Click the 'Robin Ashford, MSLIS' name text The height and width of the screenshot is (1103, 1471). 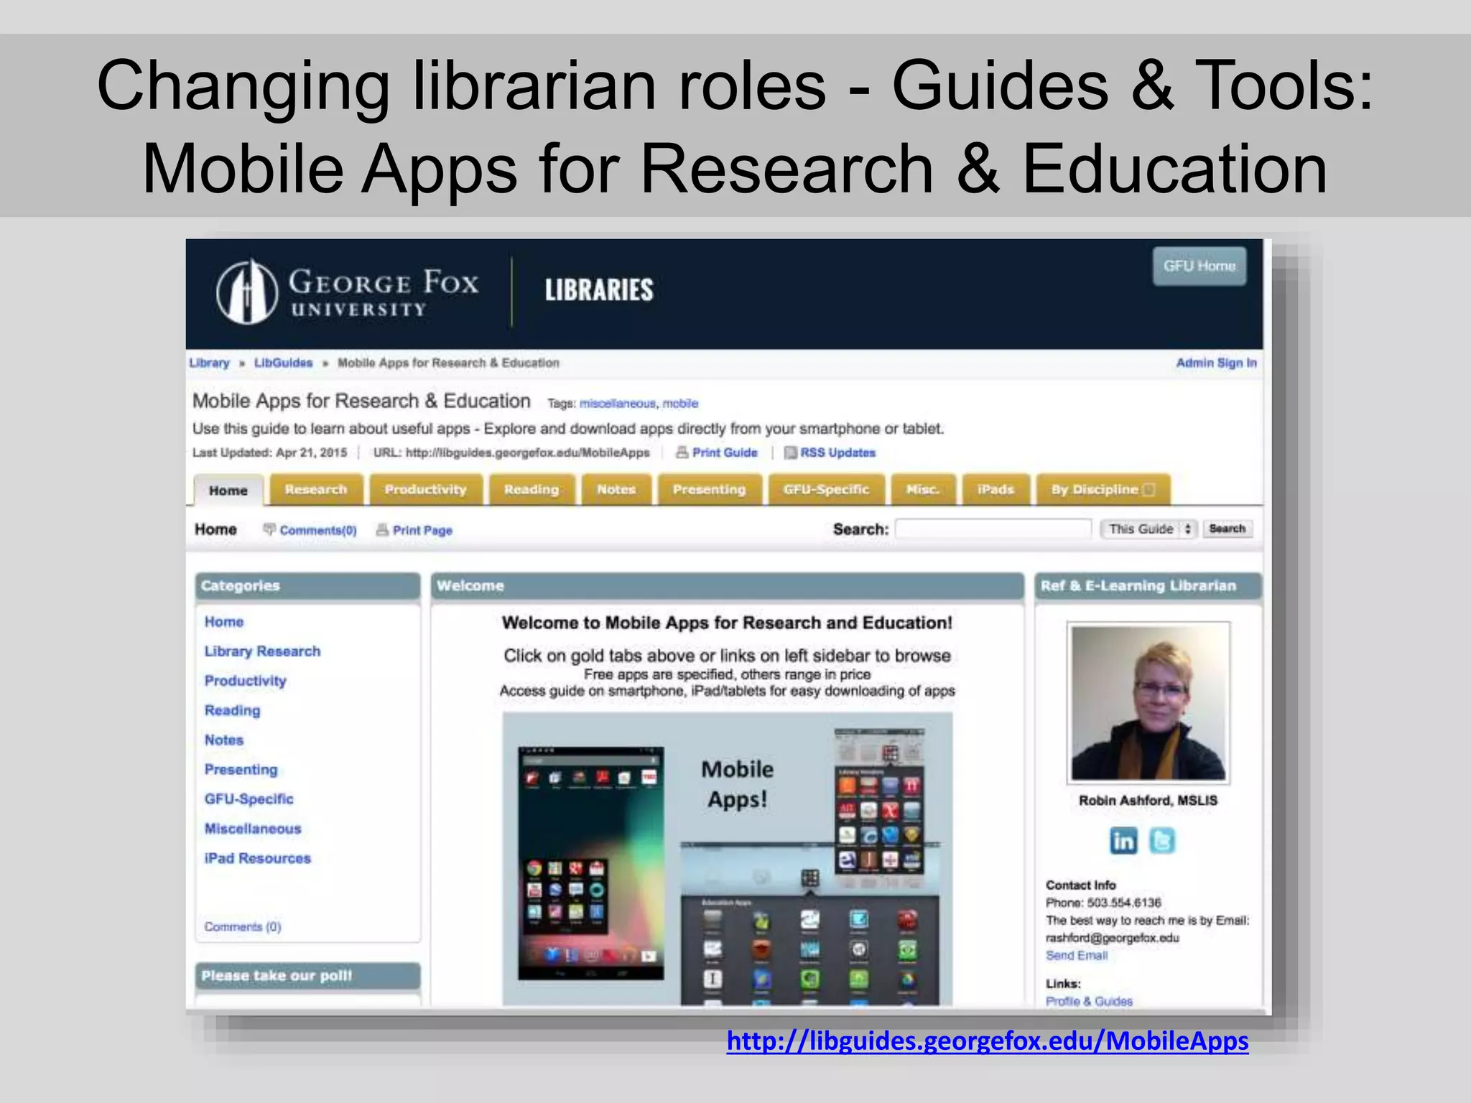1148,801
